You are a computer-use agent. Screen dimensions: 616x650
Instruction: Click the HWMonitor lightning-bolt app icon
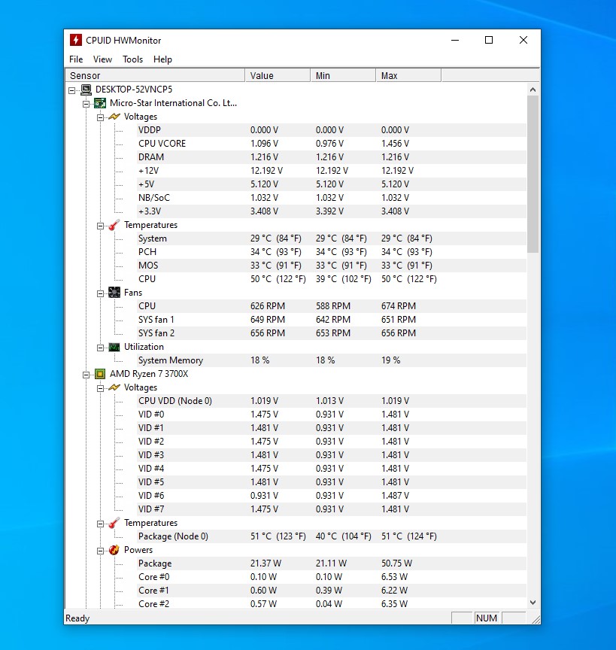point(75,40)
